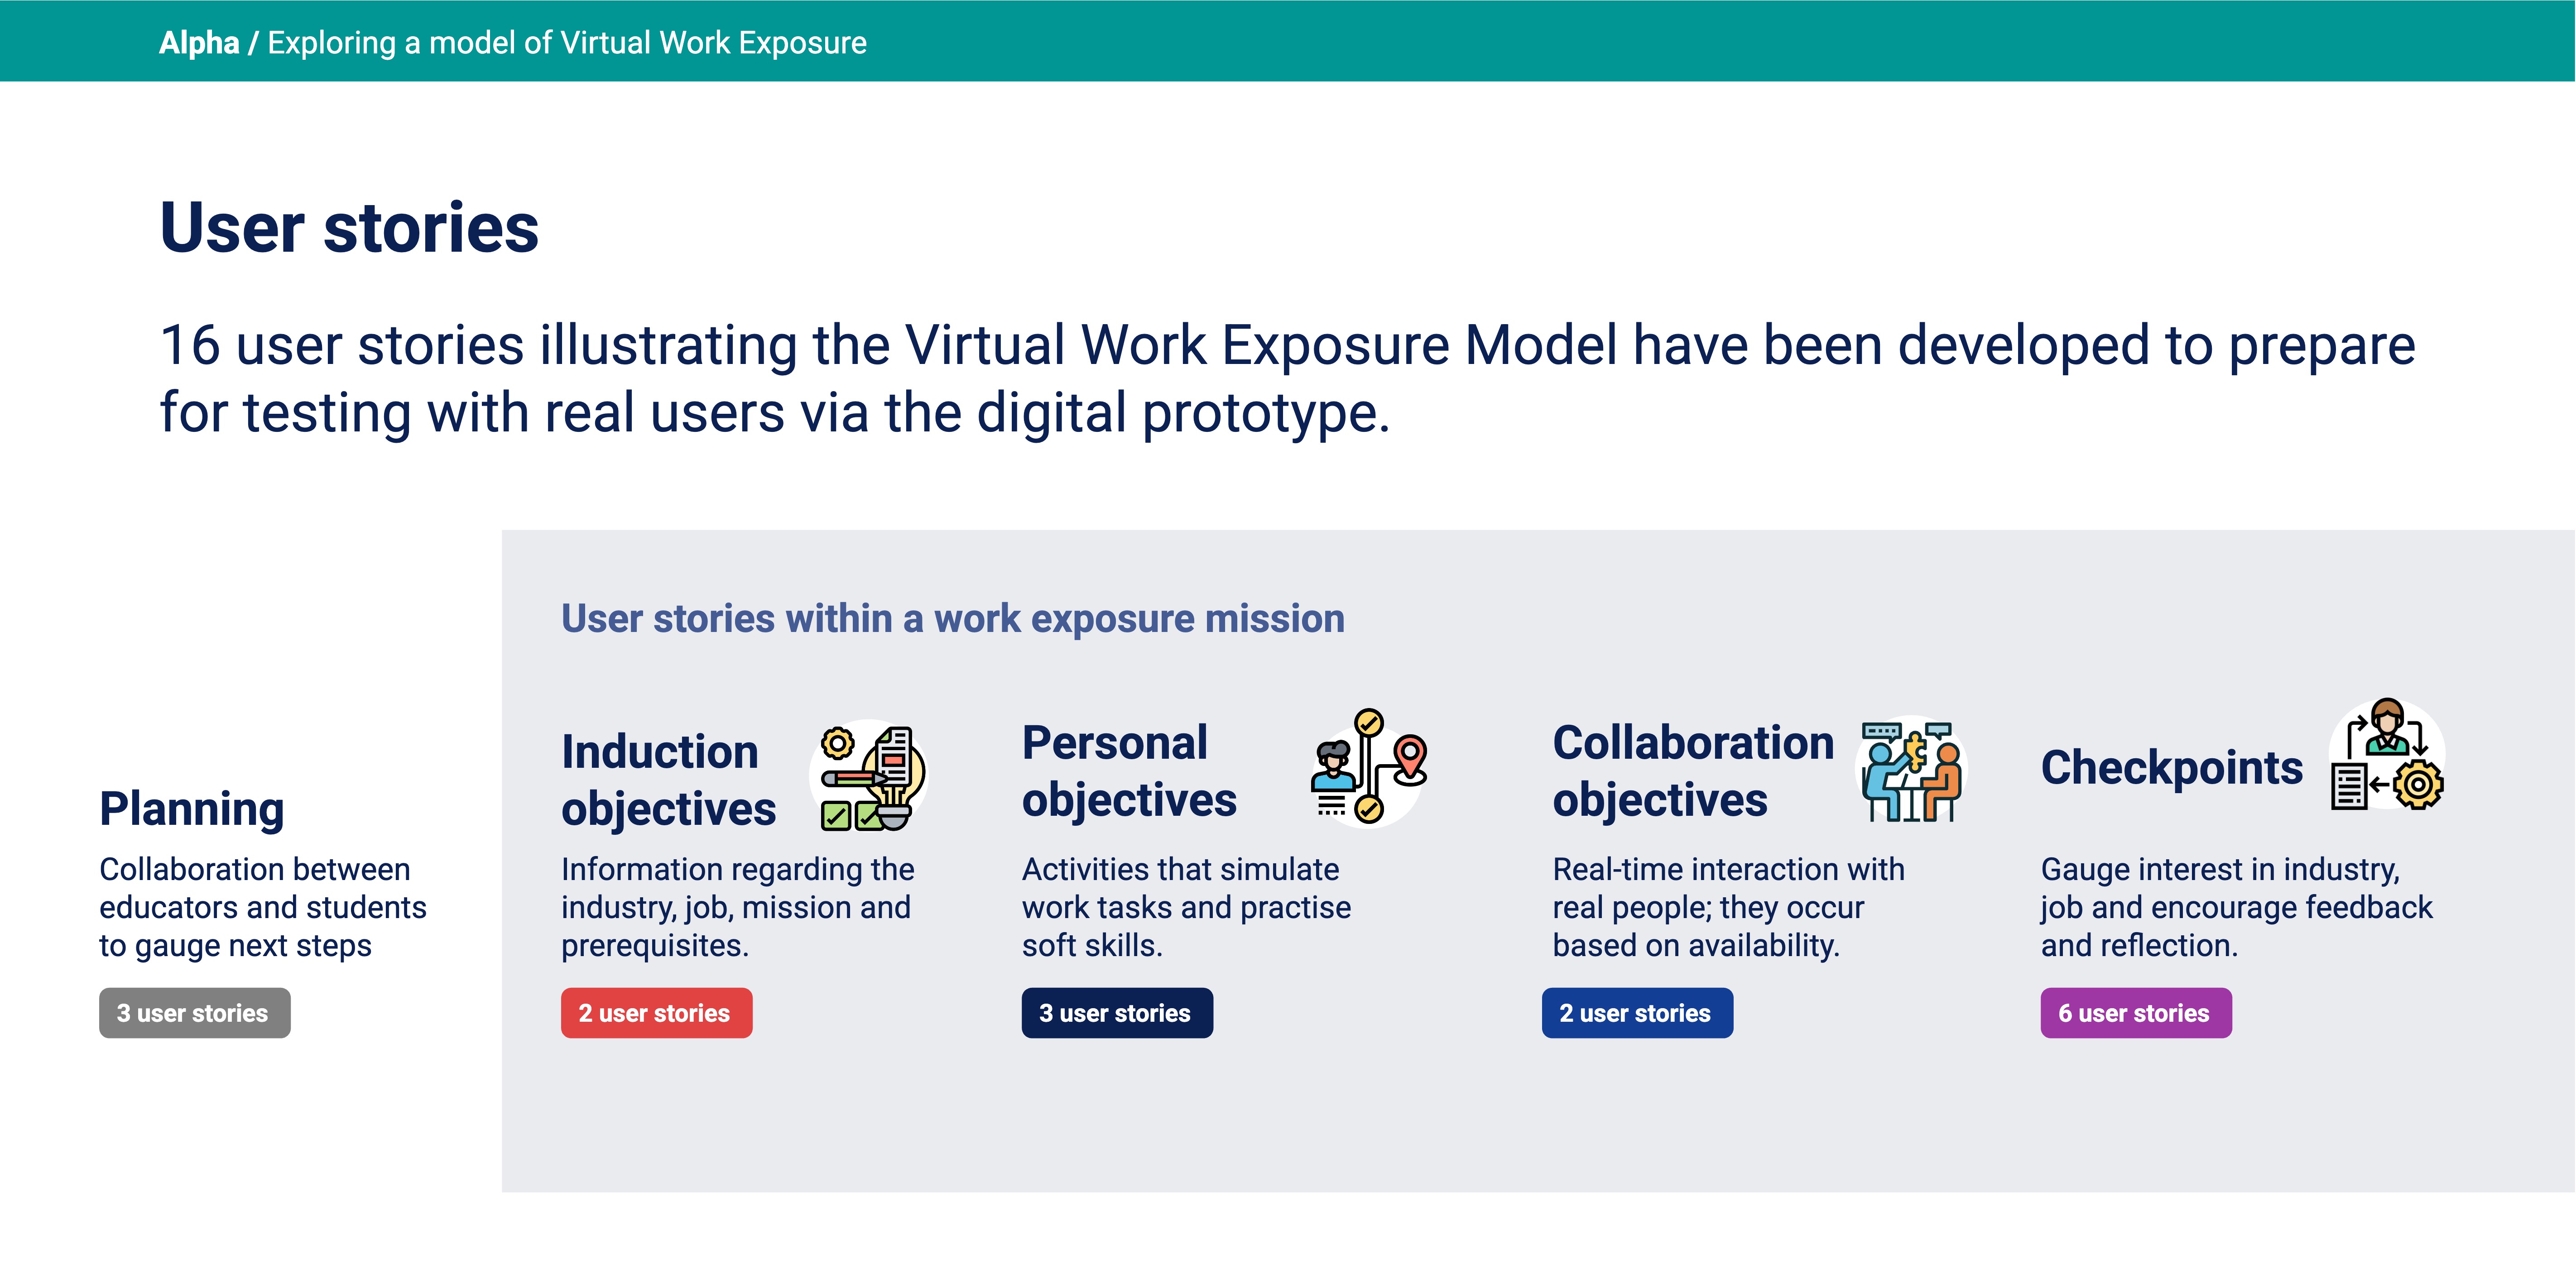Select the Induction objectives heading

pos(668,780)
